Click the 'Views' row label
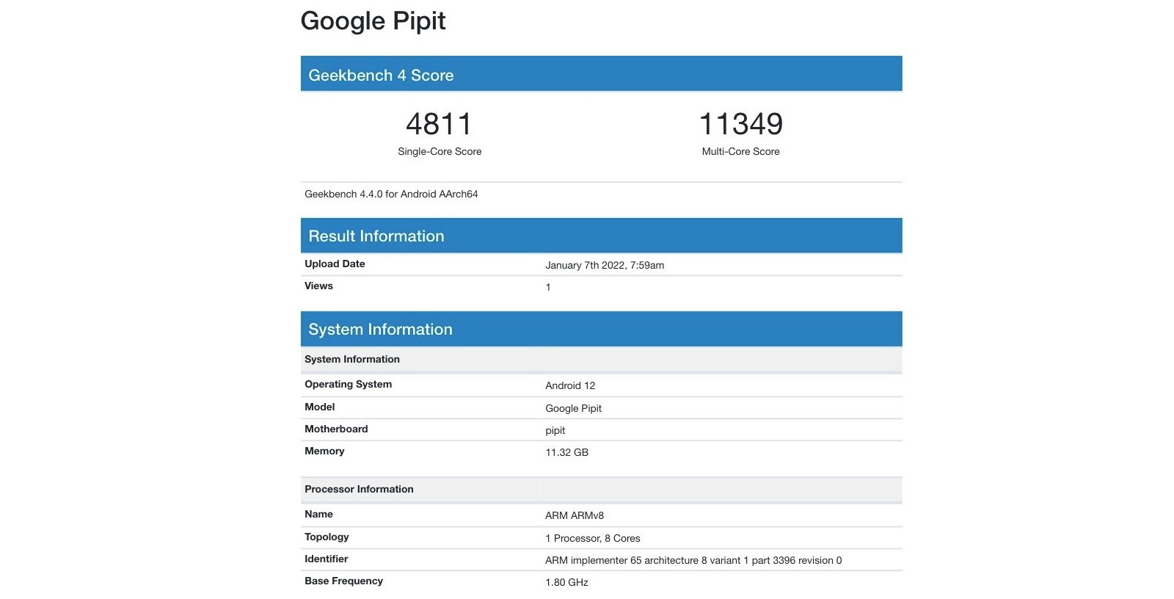The width and height of the screenshot is (1174, 599). pyautogui.click(x=318, y=286)
